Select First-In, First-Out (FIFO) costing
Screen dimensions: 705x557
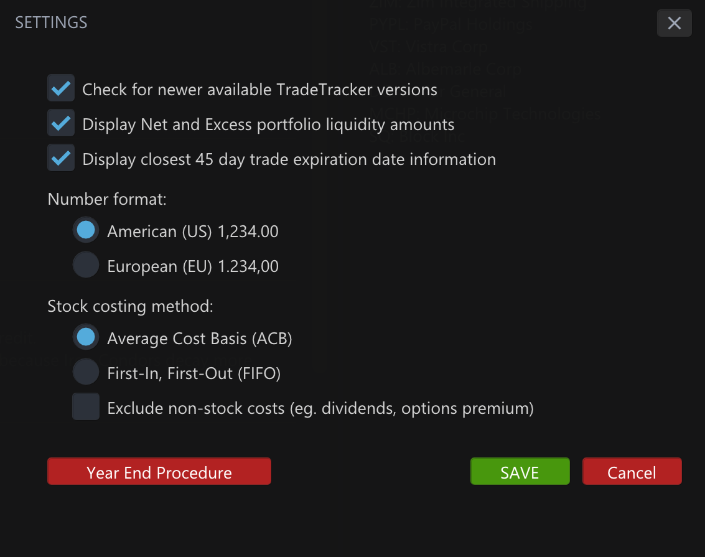tap(85, 372)
